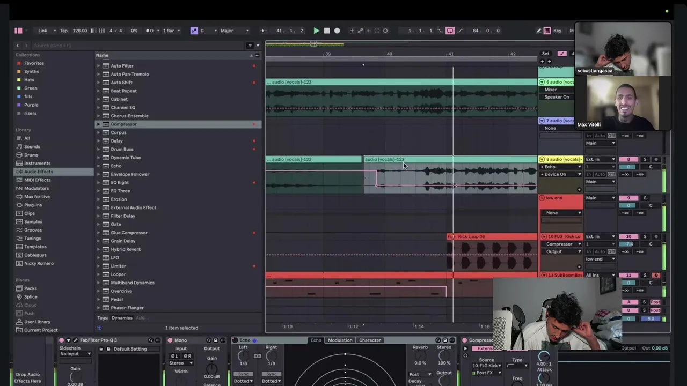Toggle the scale mode icon
The height and width of the screenshot is (386, 687).
point(194,31)
